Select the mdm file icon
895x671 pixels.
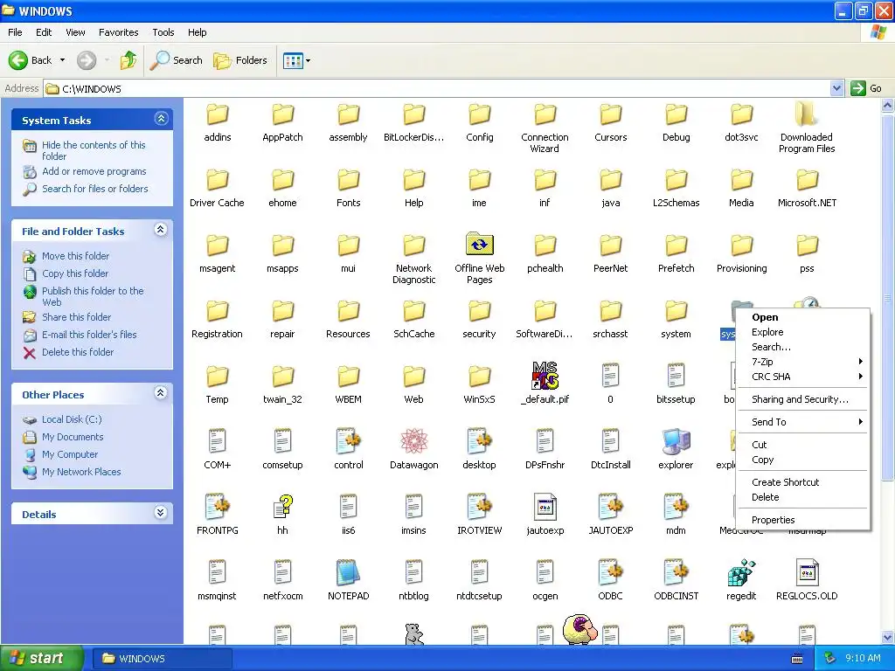click(676, 508)
